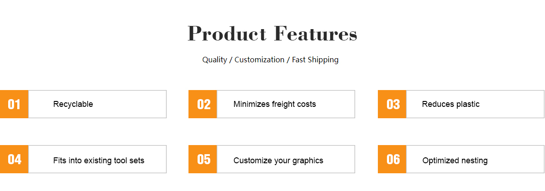Click the orange 06 number badge
The width and height of the screenshot is (545, 191).
click(392, 159)
